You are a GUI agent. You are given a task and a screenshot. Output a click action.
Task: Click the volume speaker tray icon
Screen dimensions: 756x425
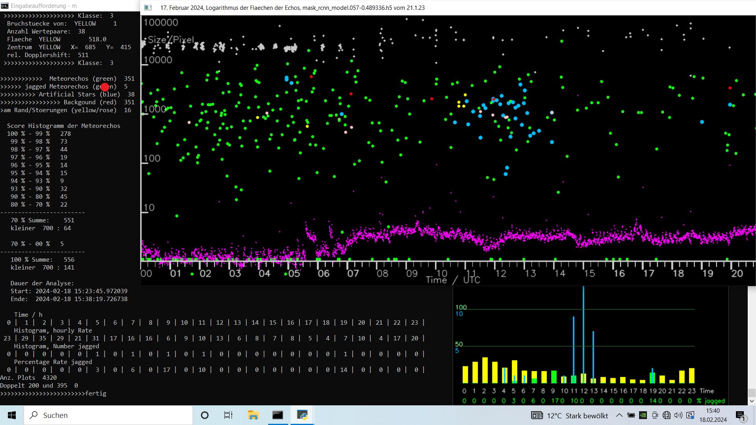tap(678, 415)
